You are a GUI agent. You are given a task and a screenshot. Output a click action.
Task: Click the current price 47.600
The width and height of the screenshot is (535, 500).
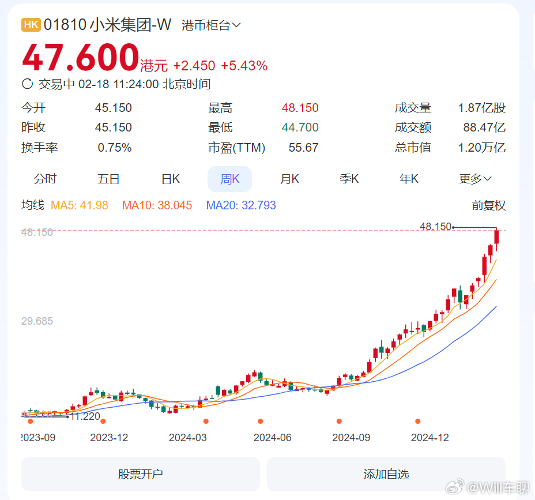pyautogui.click(x=81, y=57)
